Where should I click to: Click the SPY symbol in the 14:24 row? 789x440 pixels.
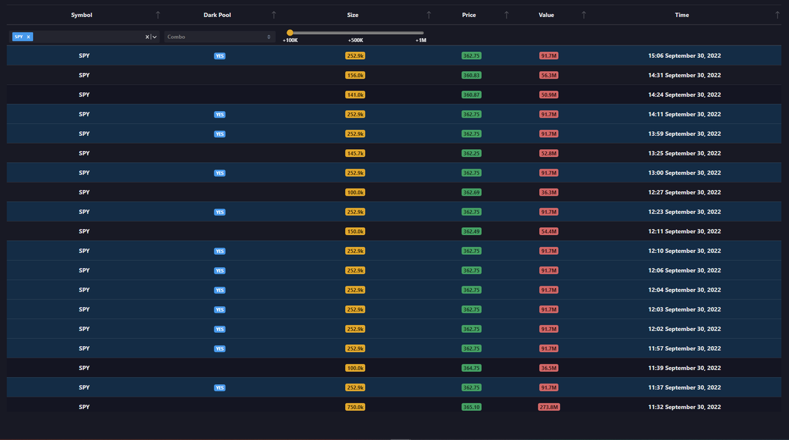pyautogui.click(x=84, y=95)
